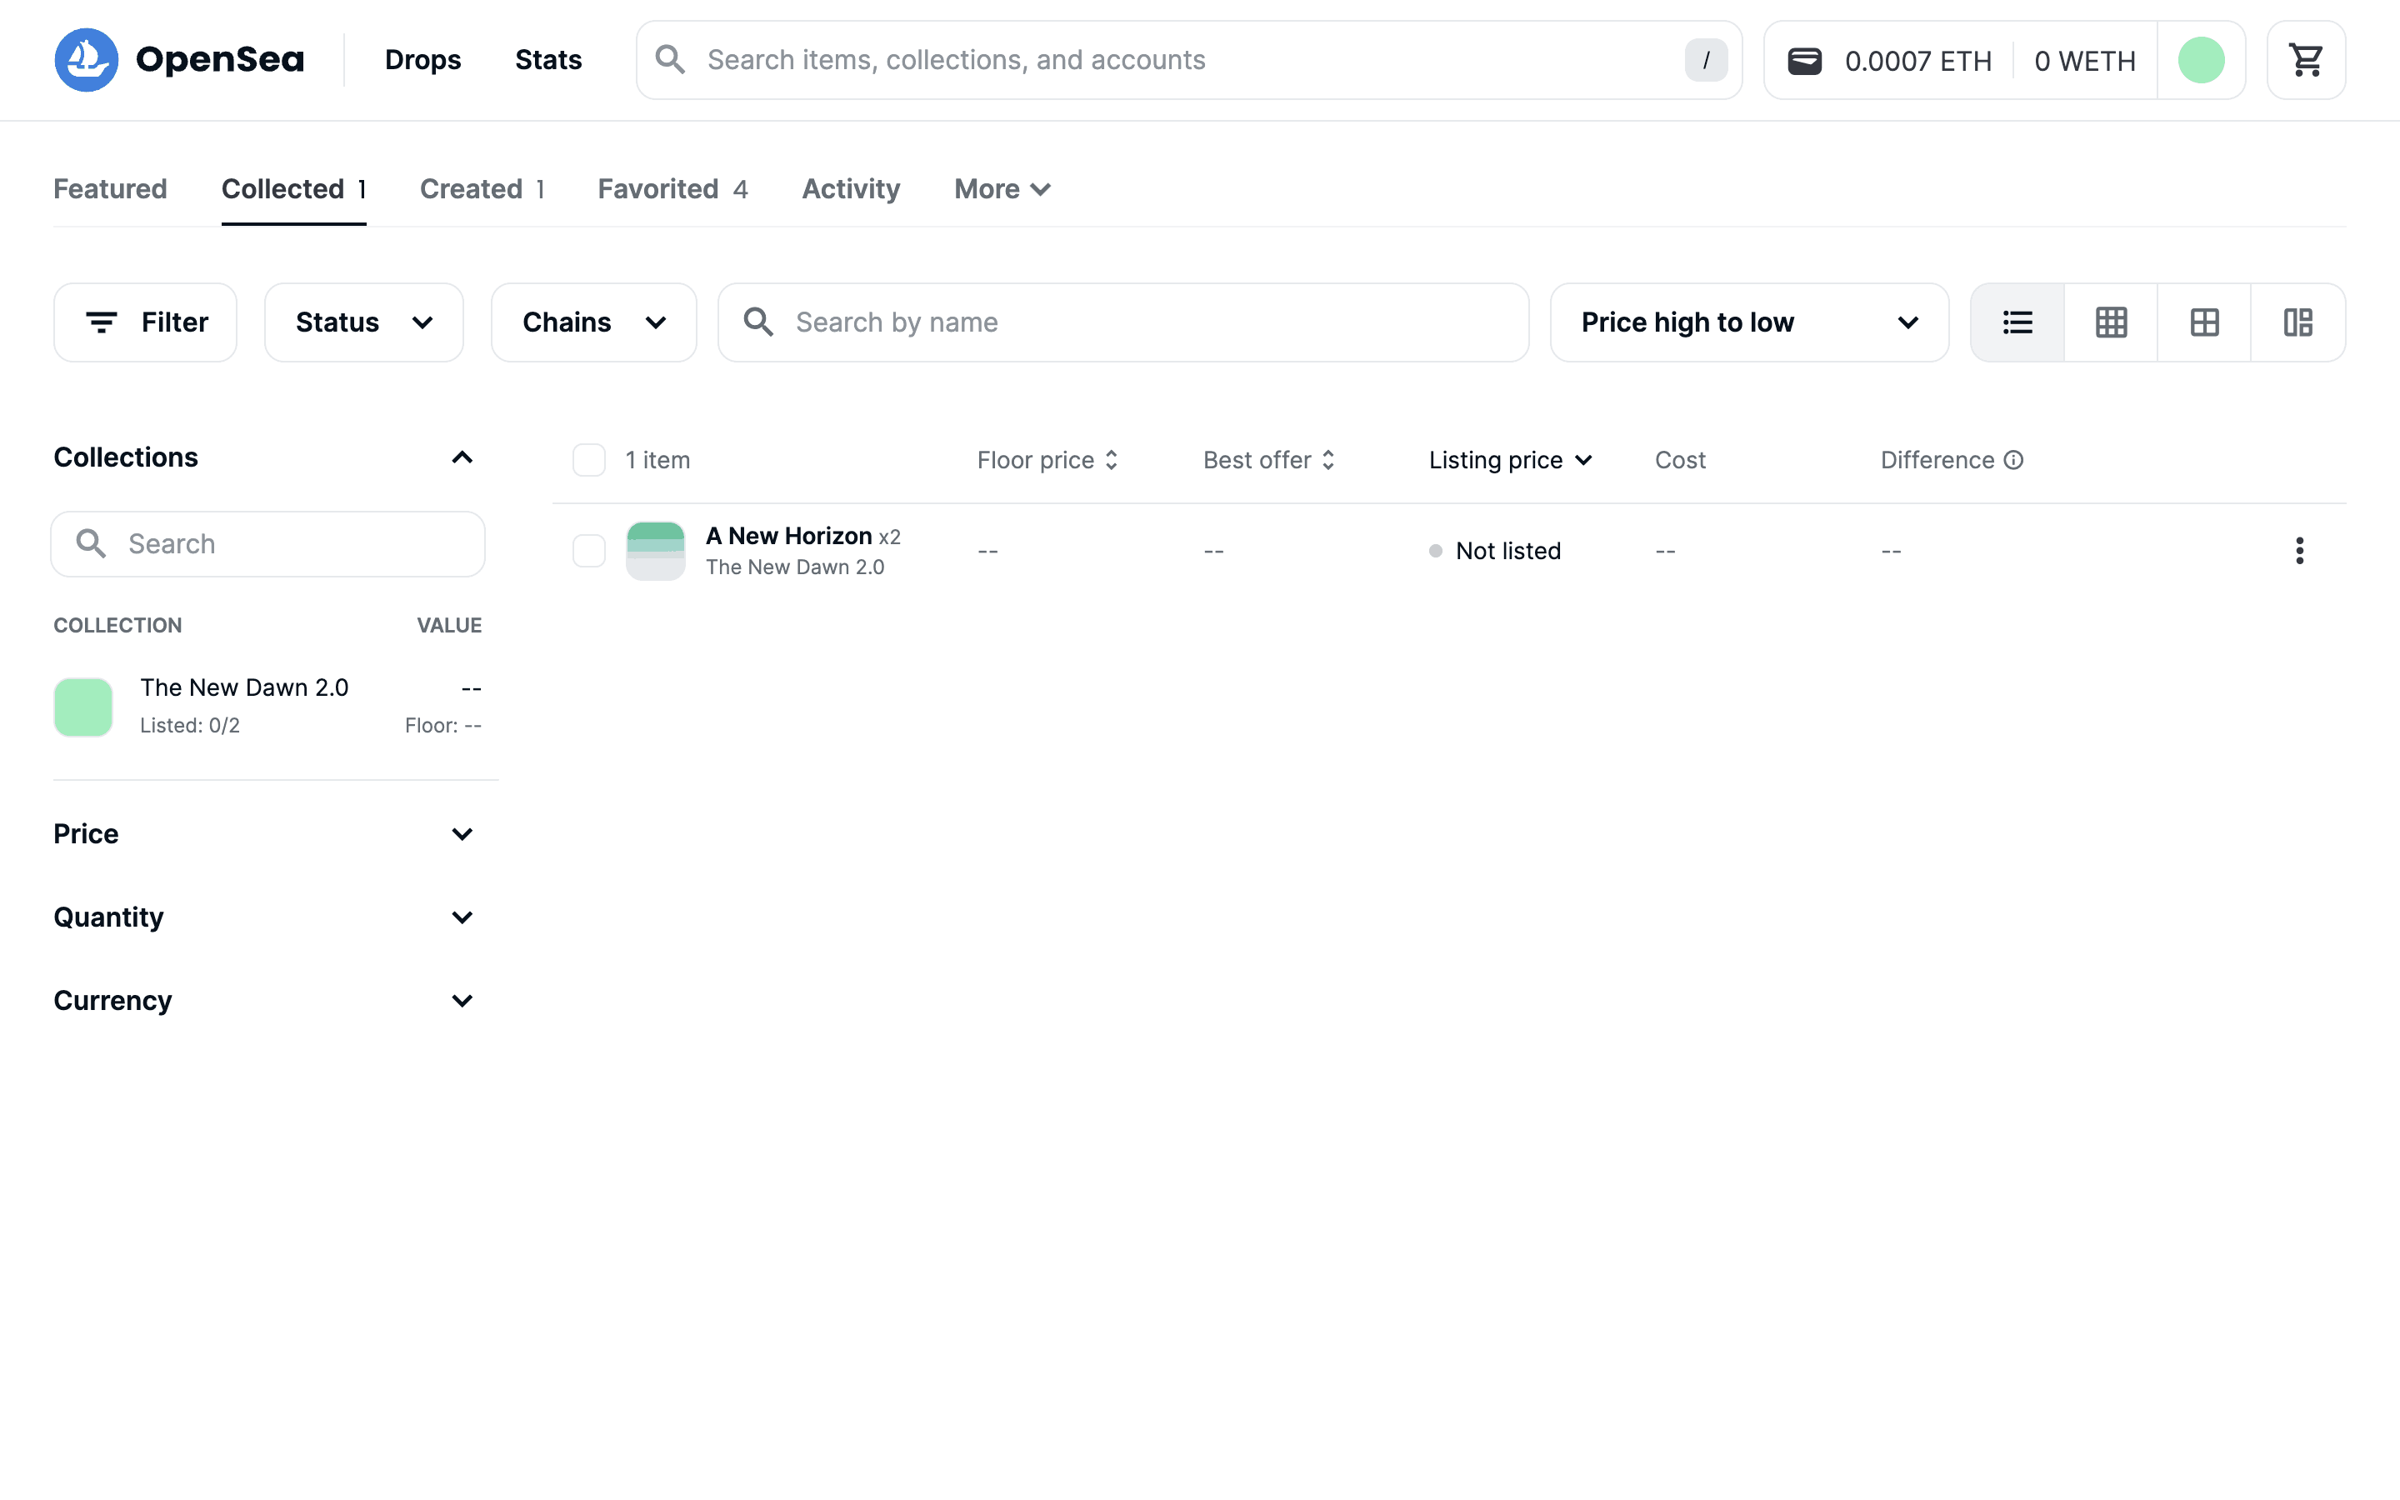Screen dimensions: 2400x1500
Task: Check the A New Horizon row checkbox
Action: (x=589, y=551)
